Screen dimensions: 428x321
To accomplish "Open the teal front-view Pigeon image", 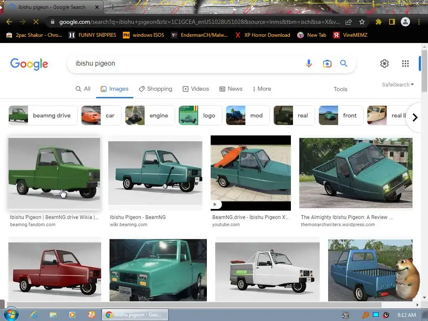I will 158,270.
